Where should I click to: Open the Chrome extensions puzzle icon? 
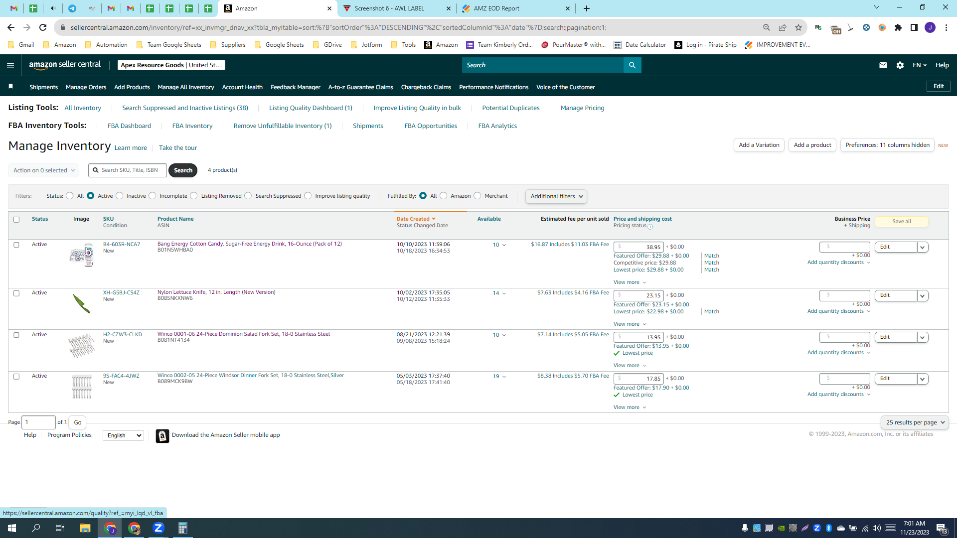click(x=898, y=27)
